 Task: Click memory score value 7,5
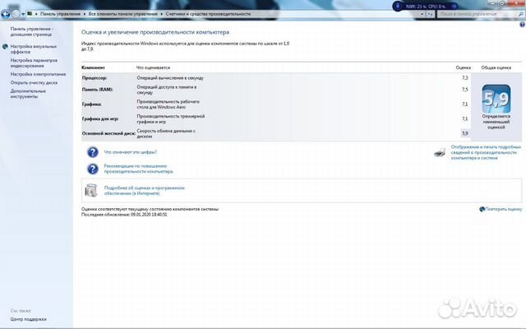coord(464,90)
